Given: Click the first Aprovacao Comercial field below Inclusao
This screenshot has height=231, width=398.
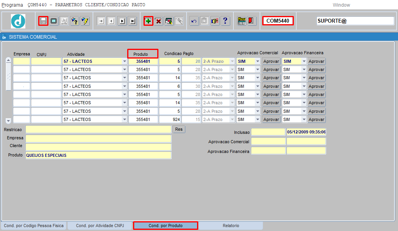Looking at the screenshot, I should 268,141.
